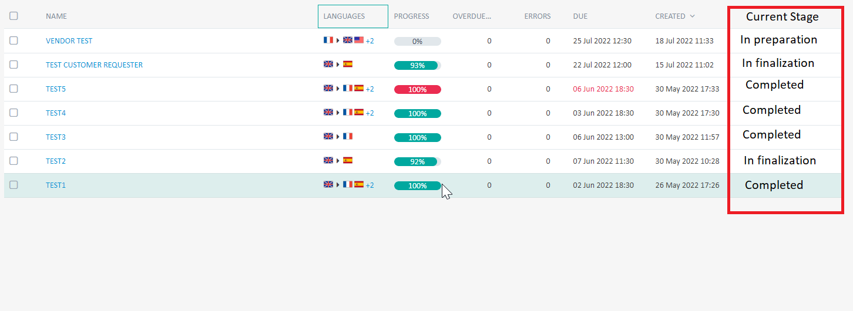Screen dimensions: 853x311
Task: Sort by the CREATED column header
Action: (670, 16)
